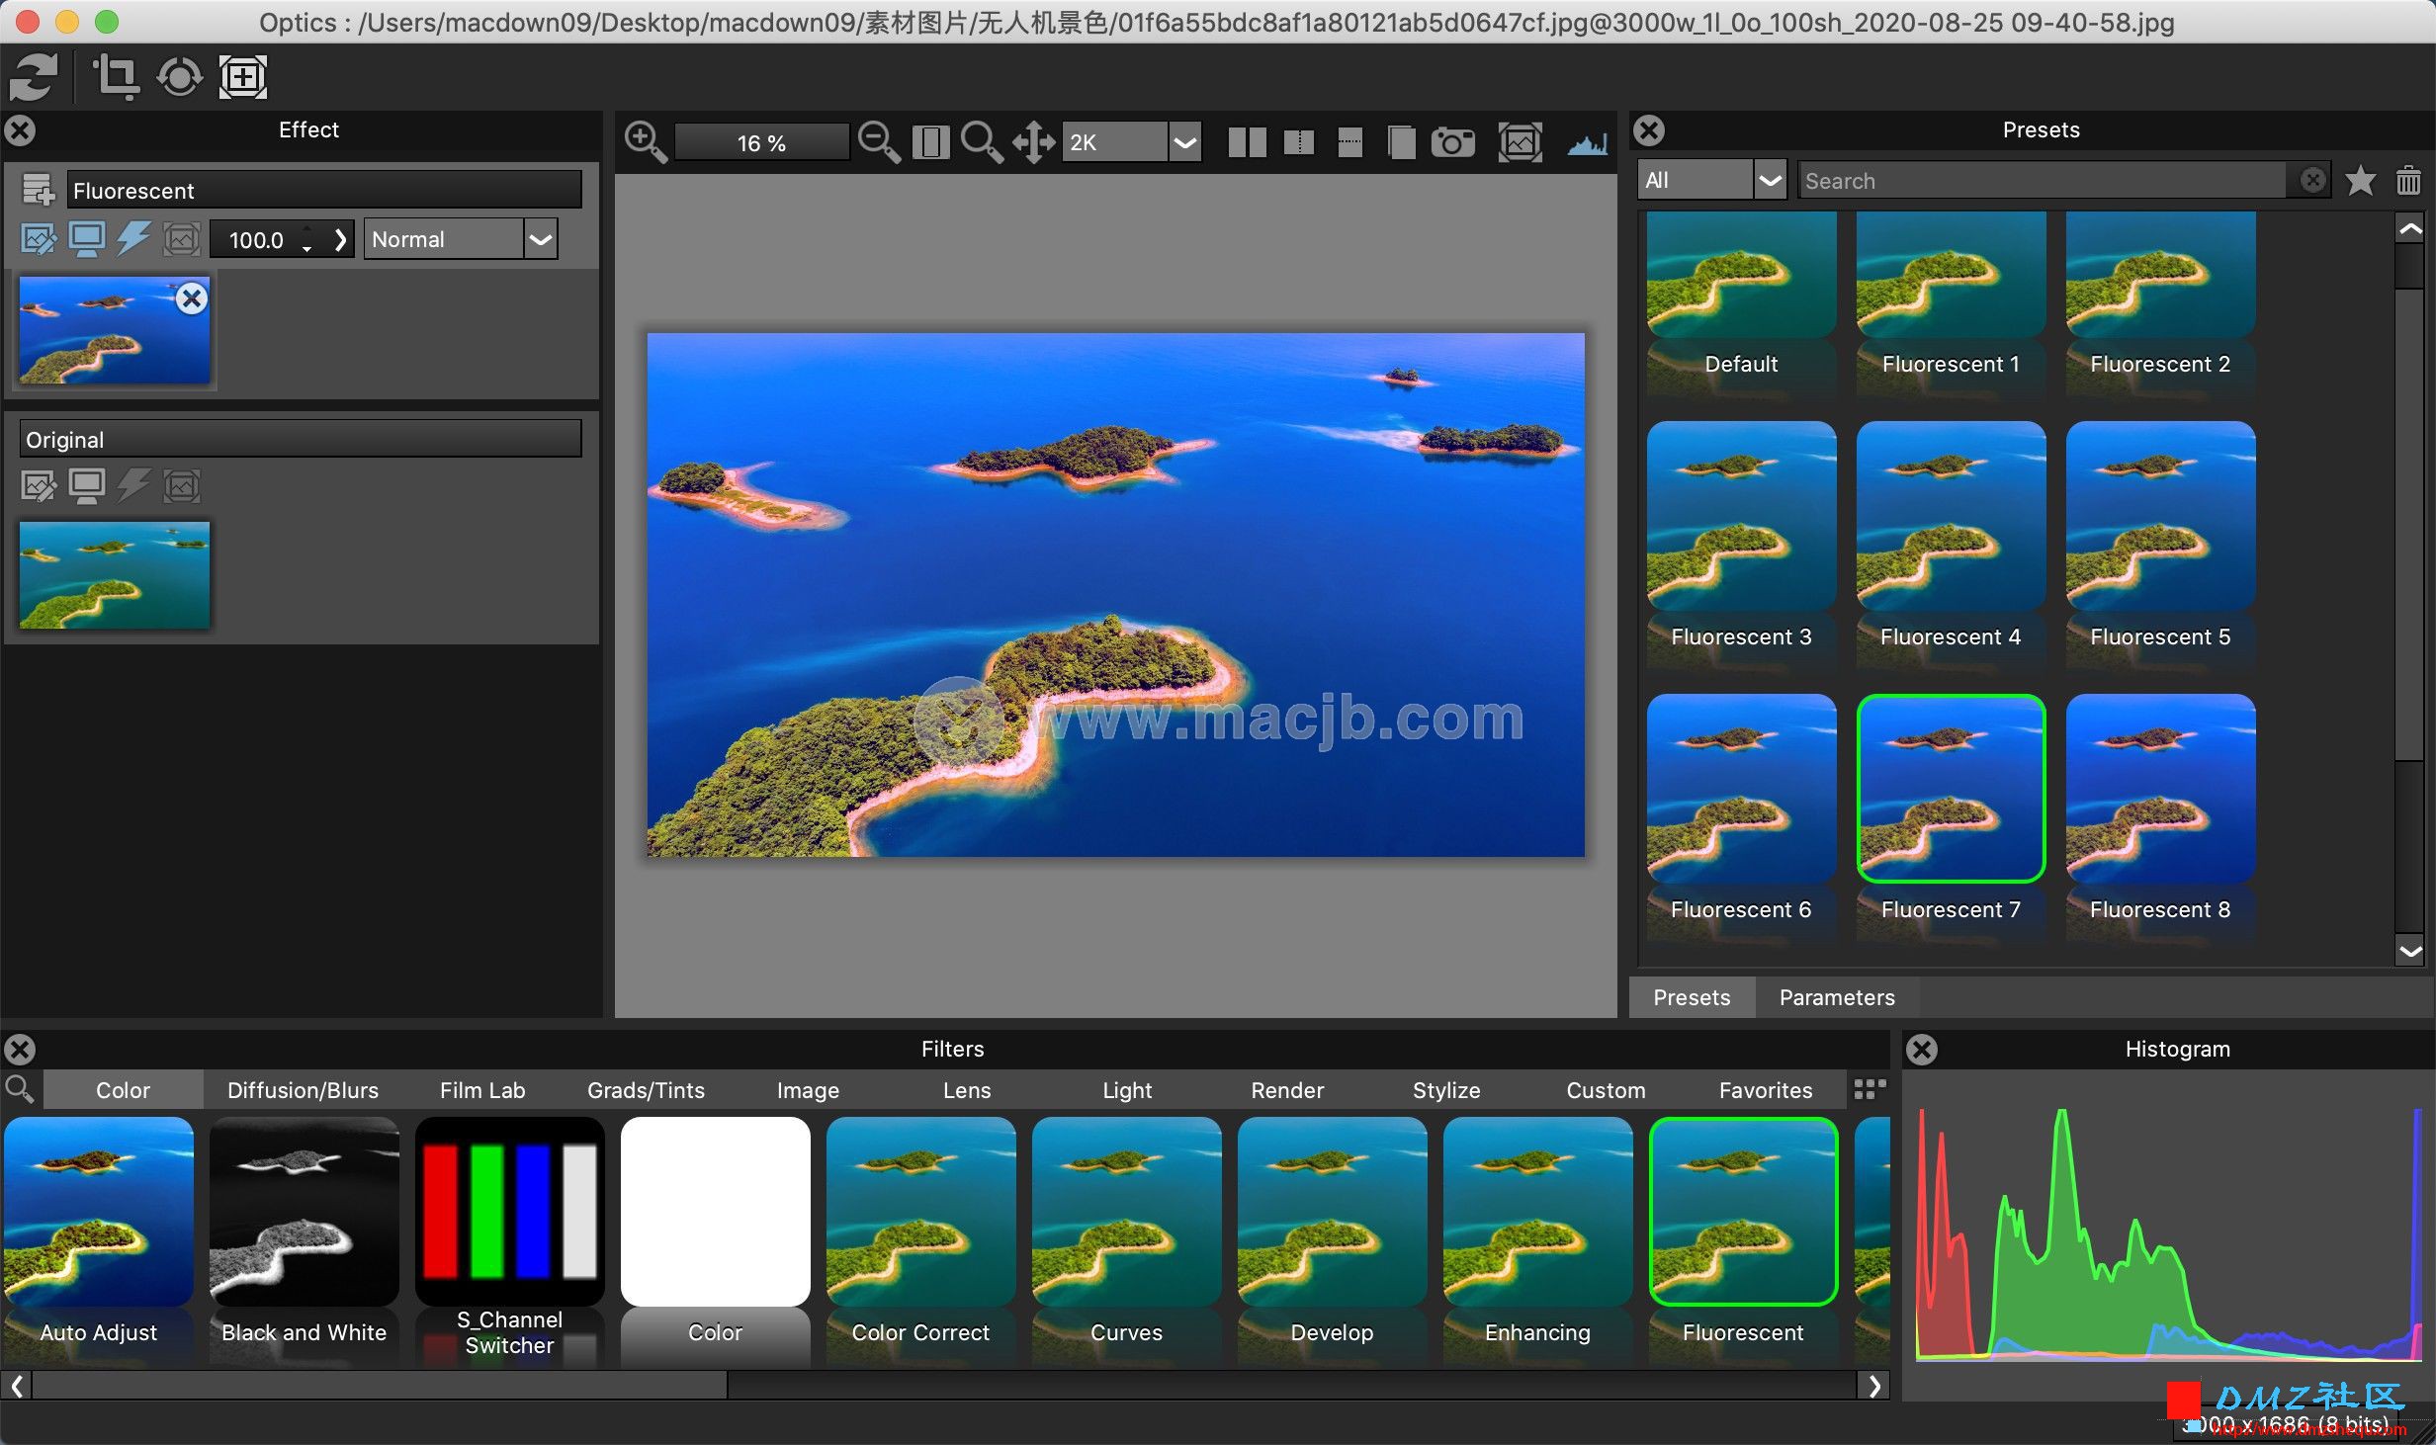Image resolution: width=2436 pixels, height=1445 pixels.
Task: Select the Crop tool icon
Action: (x=115, y=77)
